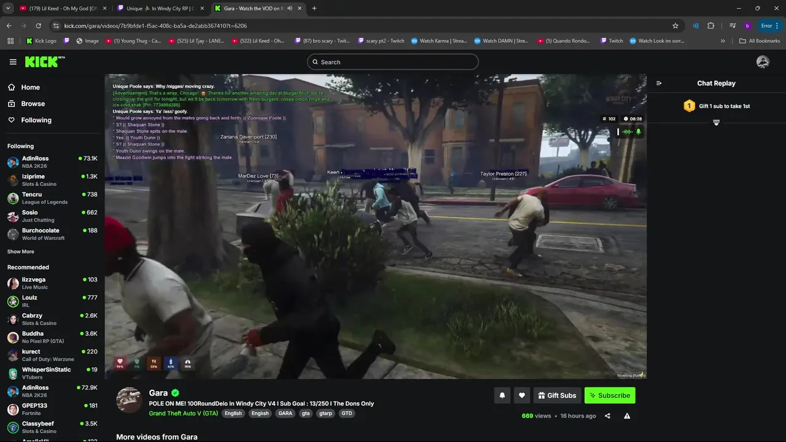Click the Subscribe button

[610, 395]
